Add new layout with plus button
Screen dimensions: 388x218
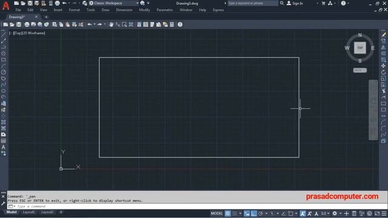61,212
